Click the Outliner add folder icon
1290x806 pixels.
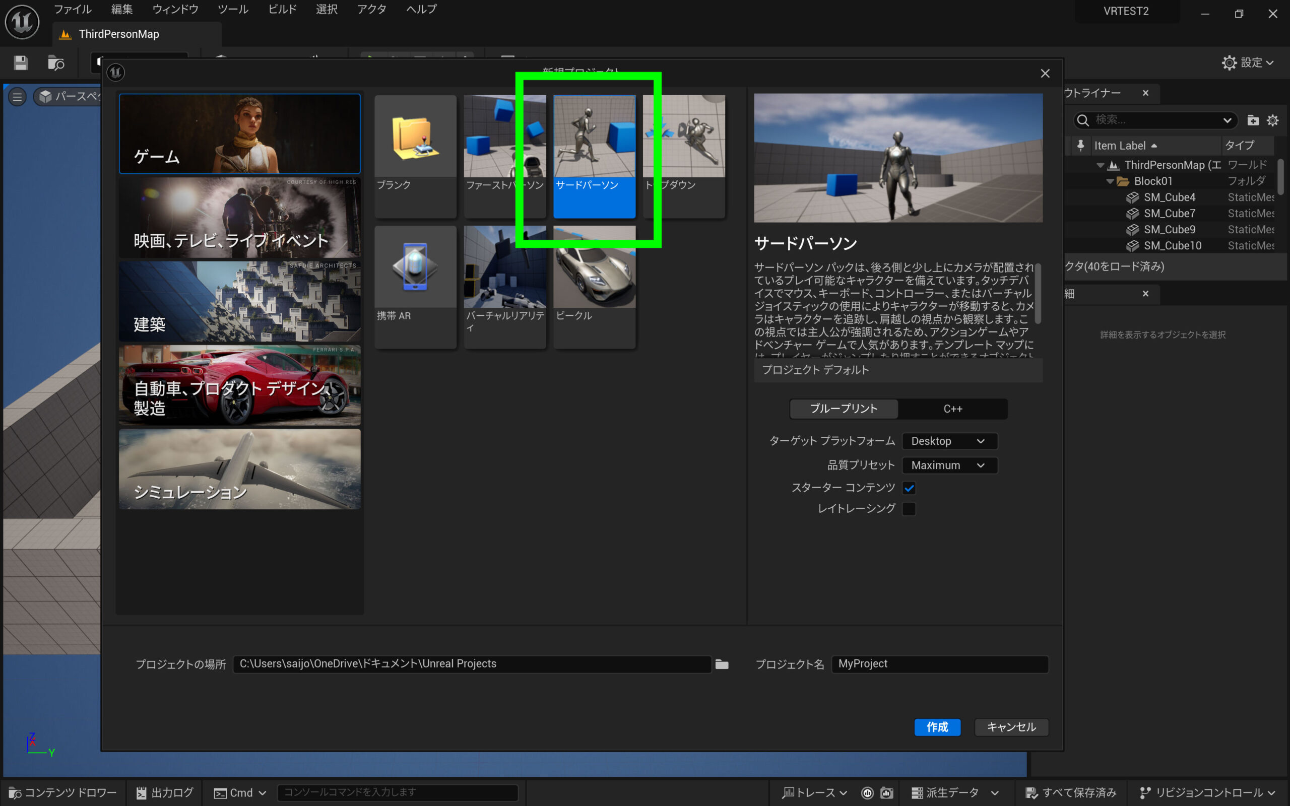point(1253,120)
